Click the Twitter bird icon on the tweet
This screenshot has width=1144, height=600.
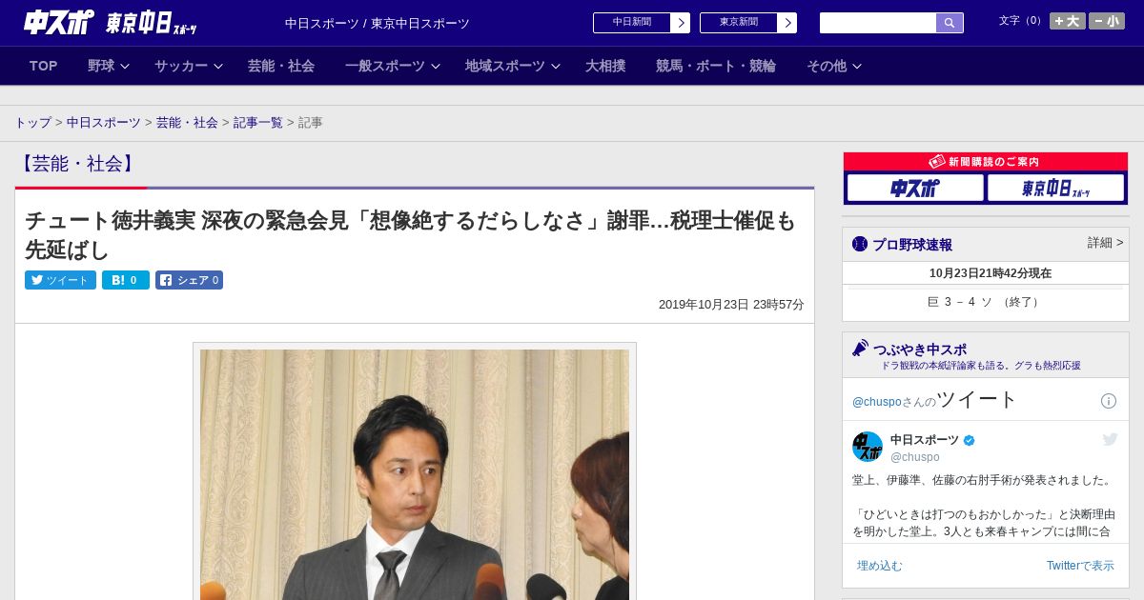click(1110, 439)
